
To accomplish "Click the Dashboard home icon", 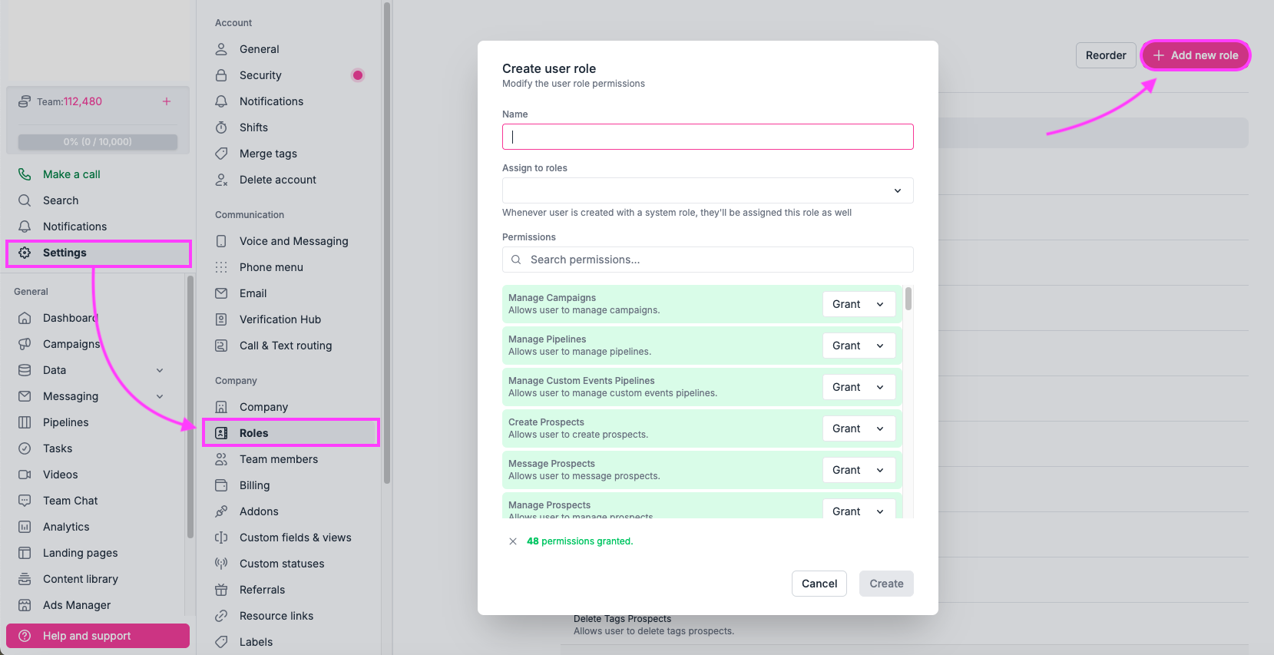I will [25, 318].
